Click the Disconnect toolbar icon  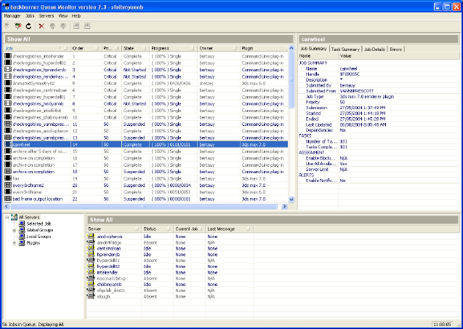18,25
